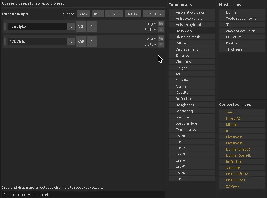267x198 pixels.
Task: Select Reflection in Converted maps
Action: pos(242,162)
